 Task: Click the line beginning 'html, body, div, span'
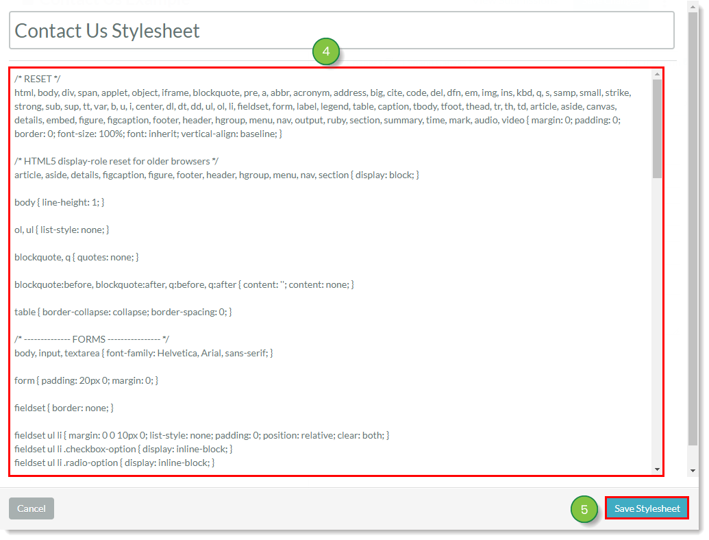point(323,93)
